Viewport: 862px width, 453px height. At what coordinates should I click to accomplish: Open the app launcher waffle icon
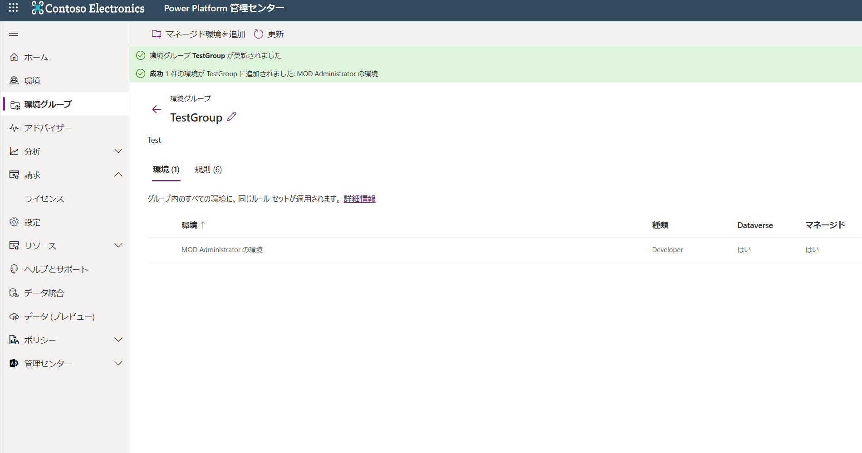point(14,8)
